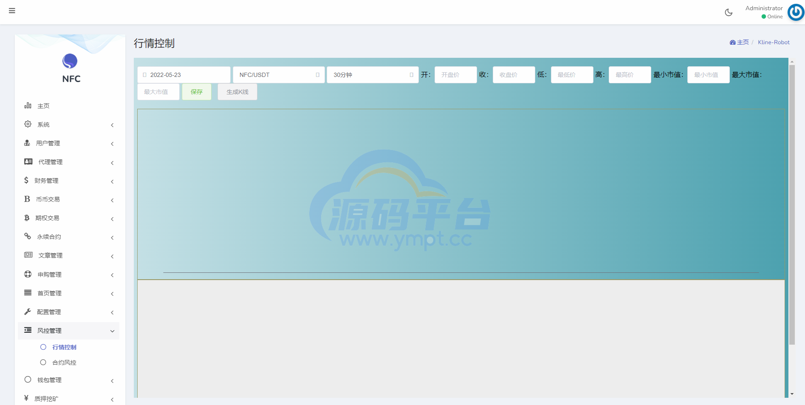Click the 保存 button
Screen dimensions: 805x405
point(196,92)
